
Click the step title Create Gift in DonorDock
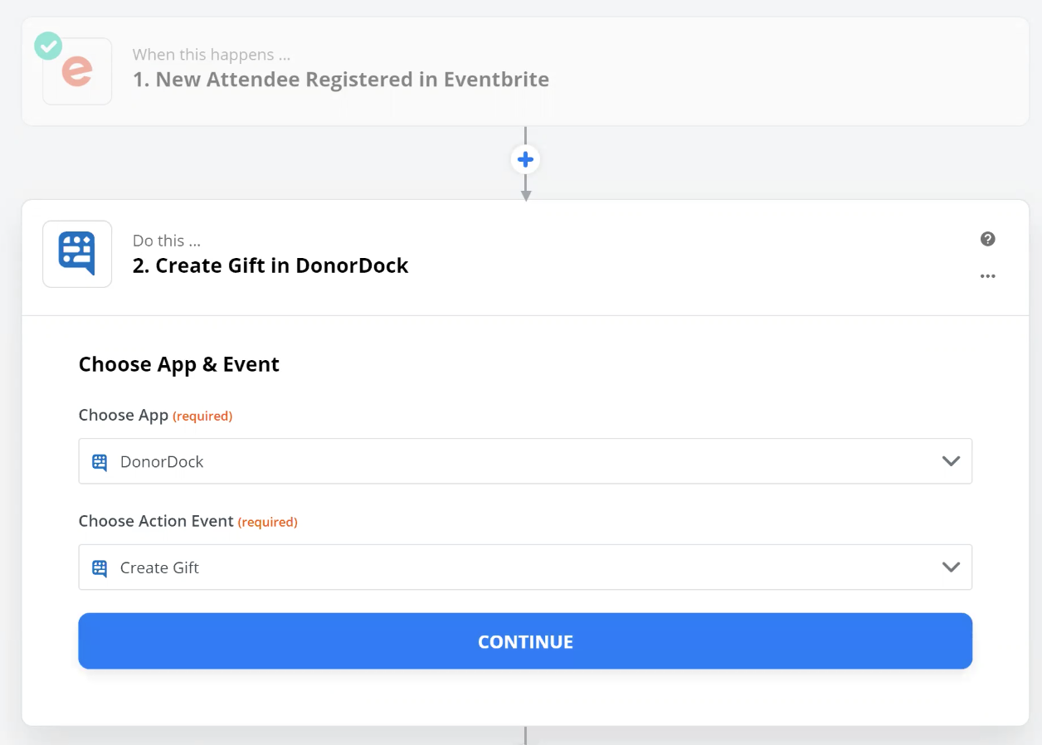pyautogui.click(x=270, y=265)
